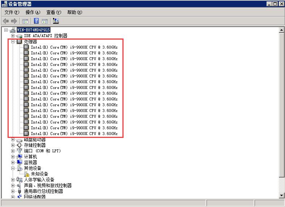Expand the 磁盘驱动器 node
This screenshot has width=285, height=207.
point(13,139)
